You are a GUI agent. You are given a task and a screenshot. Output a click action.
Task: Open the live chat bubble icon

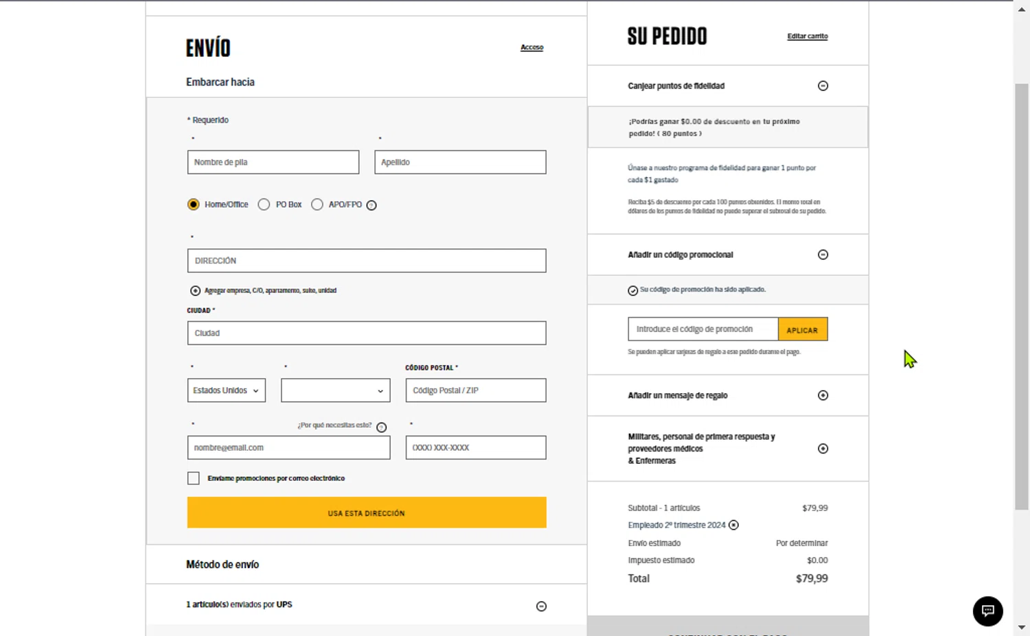pyautogui.click(x=987, y=611)
